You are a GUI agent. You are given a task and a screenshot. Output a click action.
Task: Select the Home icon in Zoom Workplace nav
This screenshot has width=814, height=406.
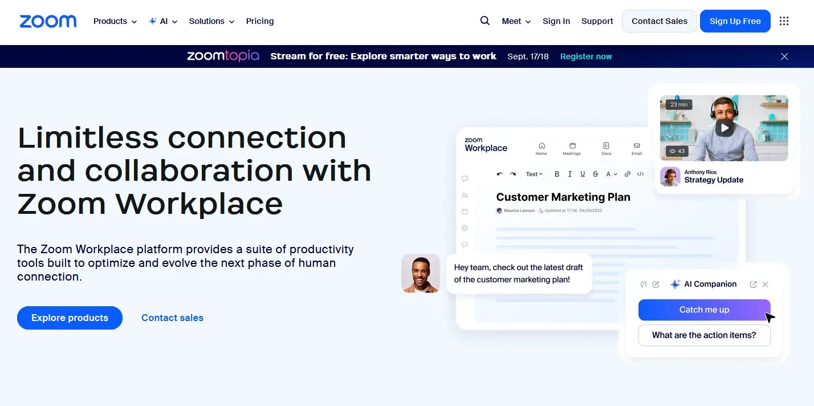point(542,145)
